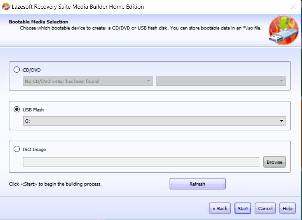Click the ISO image file path field

click(x=141, y=162)
